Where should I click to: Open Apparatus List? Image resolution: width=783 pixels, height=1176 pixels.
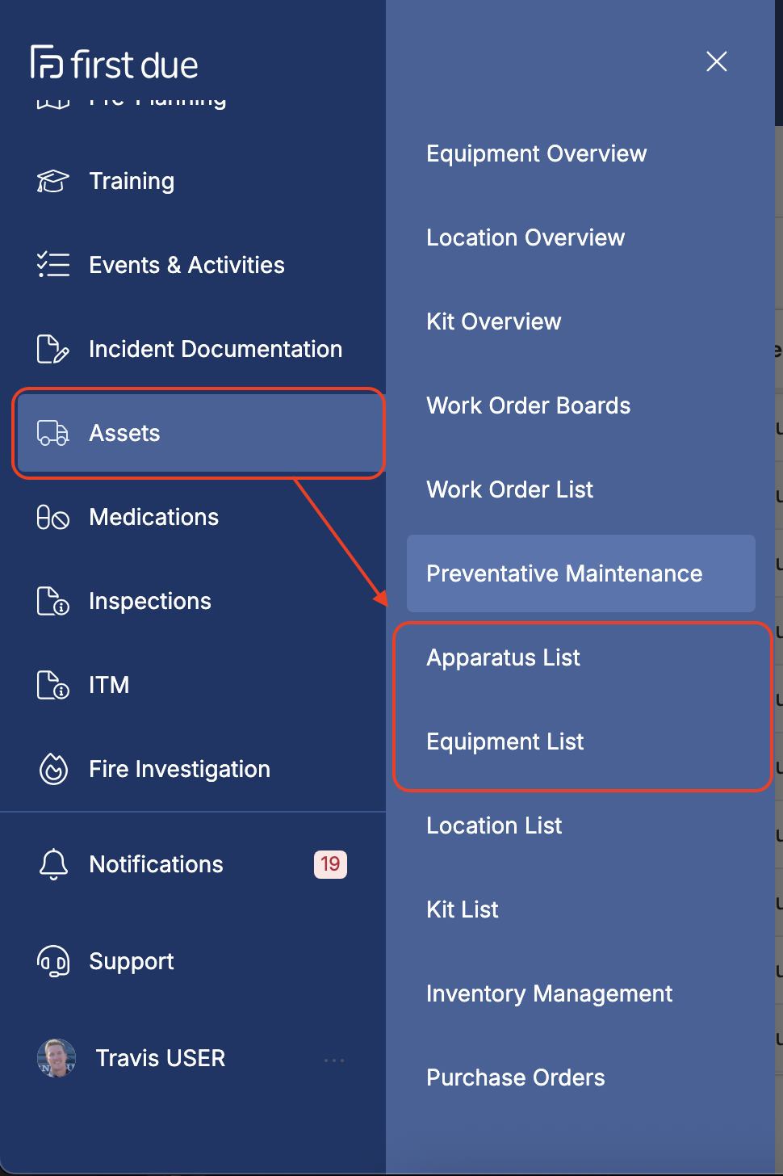pyautogui.click(x=503, y=657)
